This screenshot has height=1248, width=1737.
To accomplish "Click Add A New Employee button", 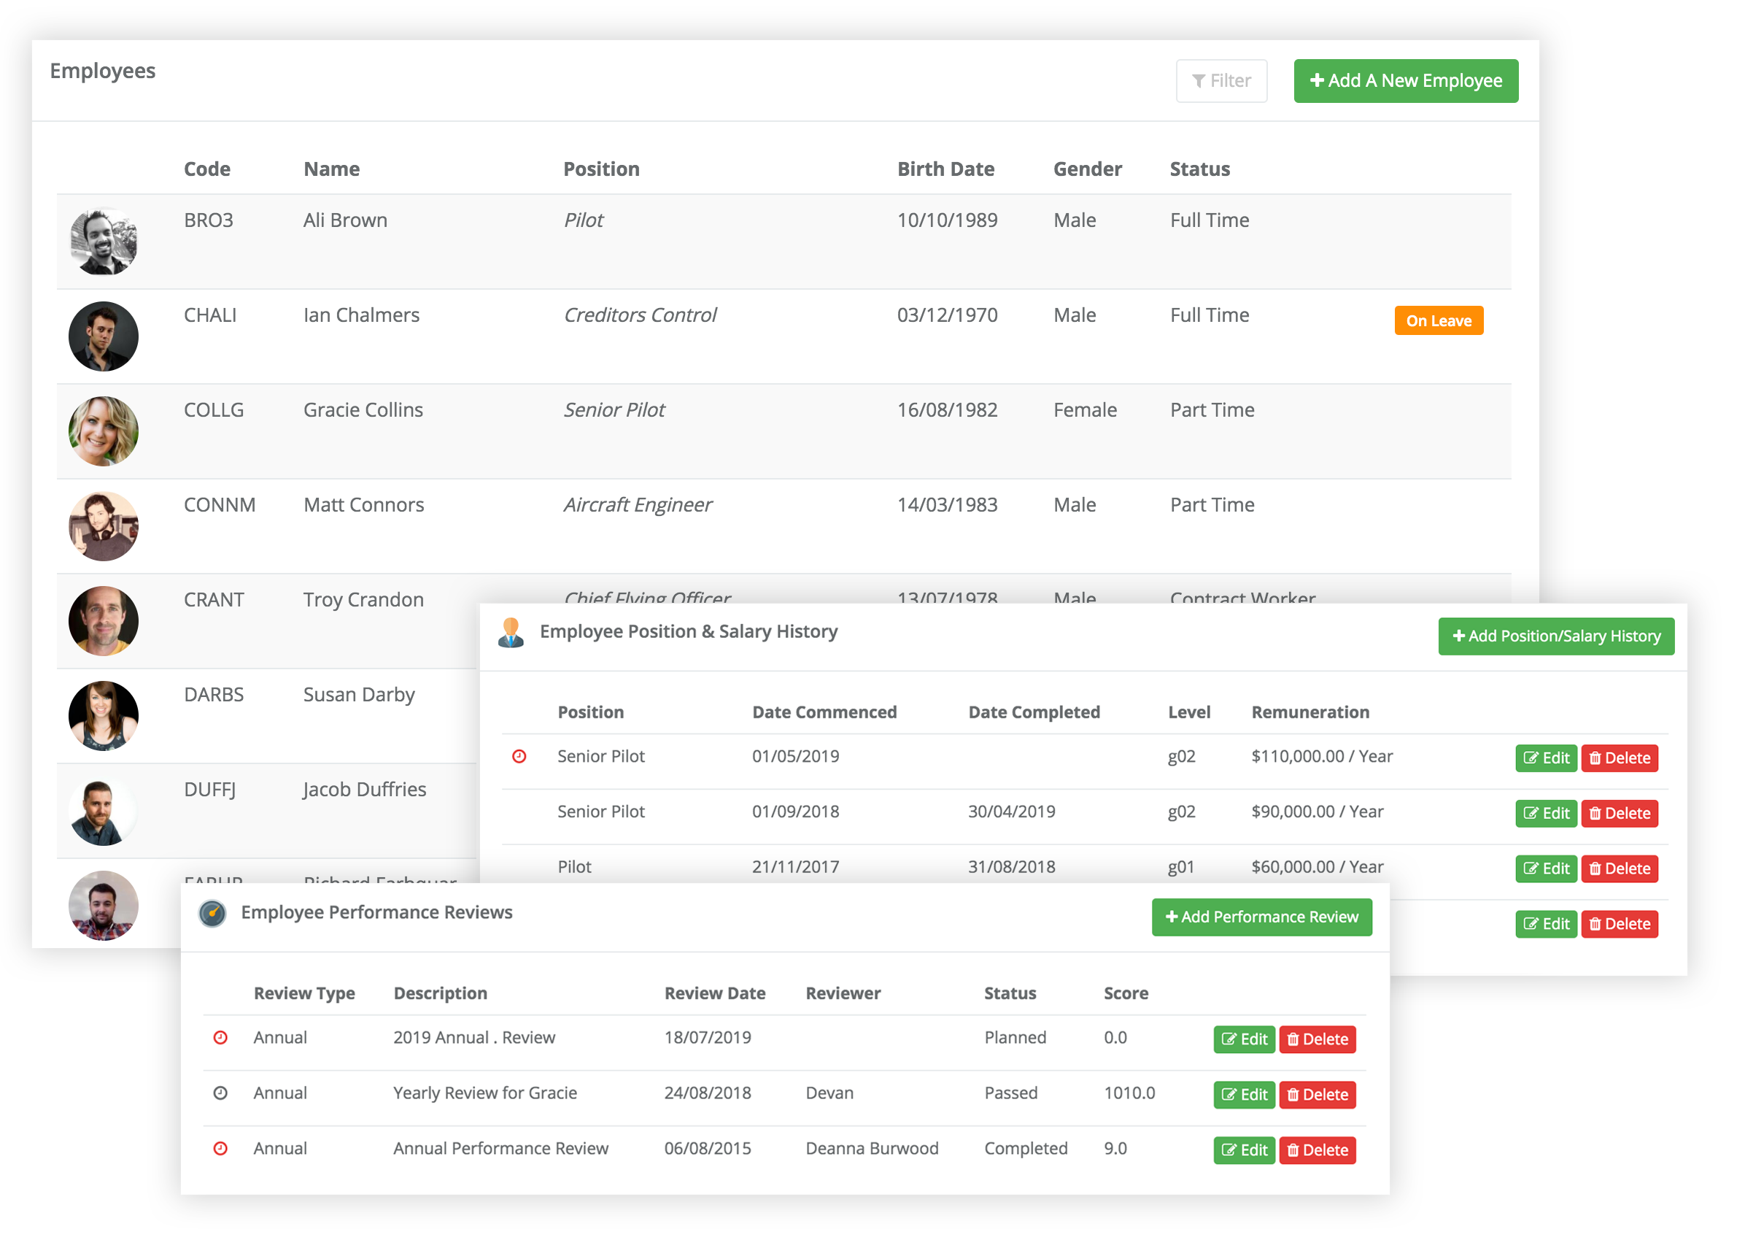I will pyautogui.click(x=1404, y=80).
